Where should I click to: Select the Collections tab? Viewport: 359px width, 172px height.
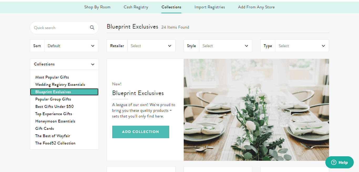(x=171, y=7)
